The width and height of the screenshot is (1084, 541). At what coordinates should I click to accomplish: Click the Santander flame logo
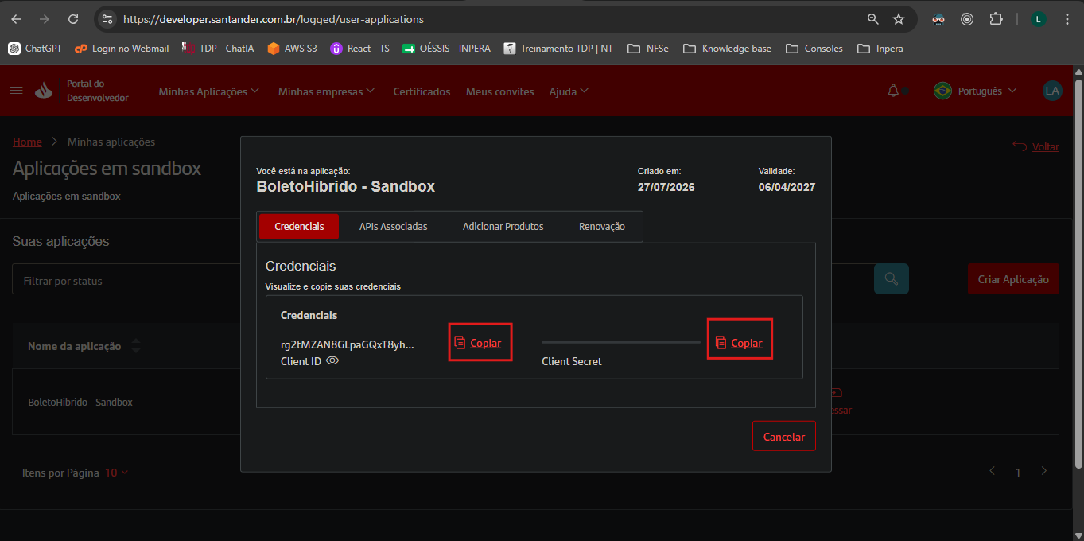44,91
